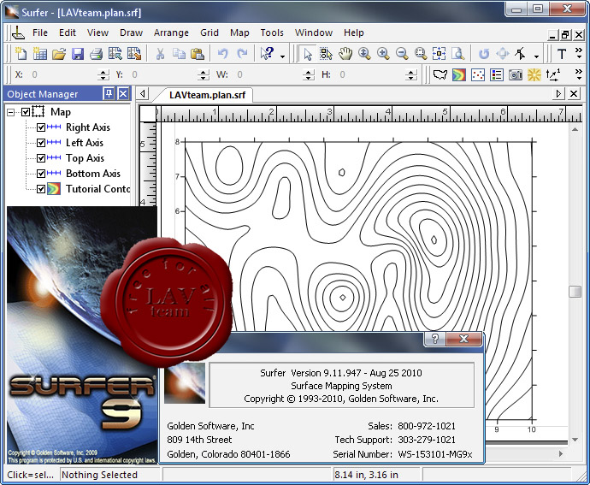The height and width of the screenshot is (485, 590).
Task: Redo the last action
Action: coord(242,54)
